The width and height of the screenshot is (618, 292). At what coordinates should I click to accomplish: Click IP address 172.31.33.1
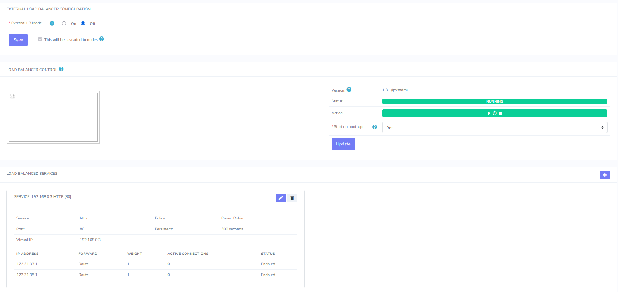[x=27, y=264]
